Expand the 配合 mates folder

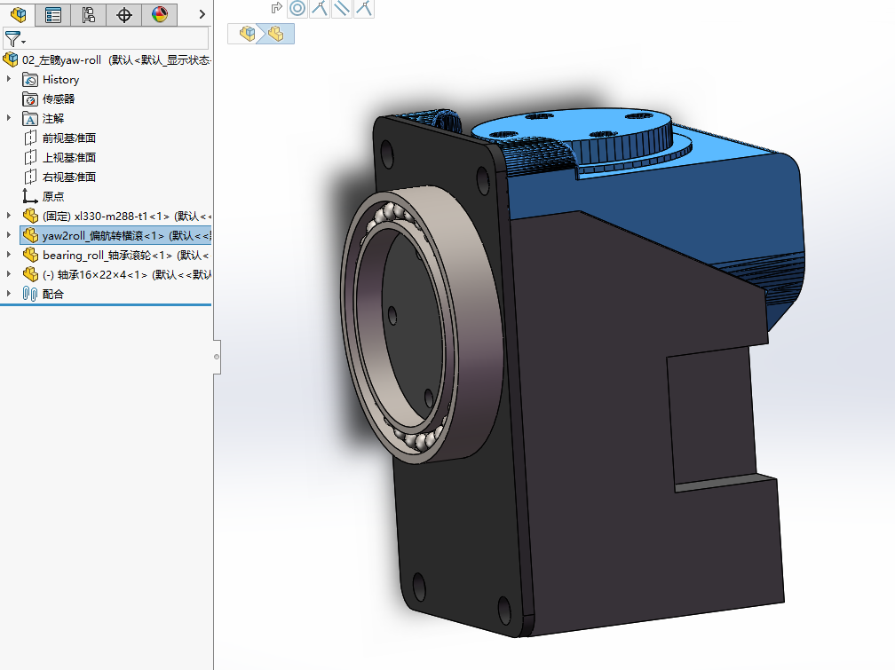point(9,293)
